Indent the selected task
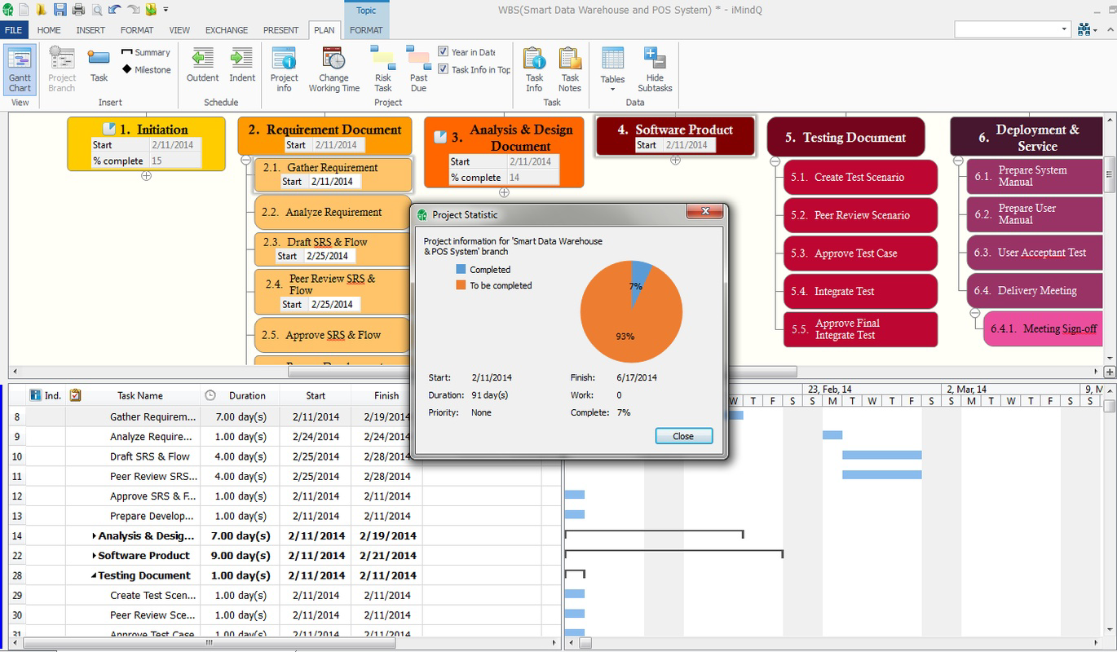Screen dimensions: 1117x652 point(242,66)
